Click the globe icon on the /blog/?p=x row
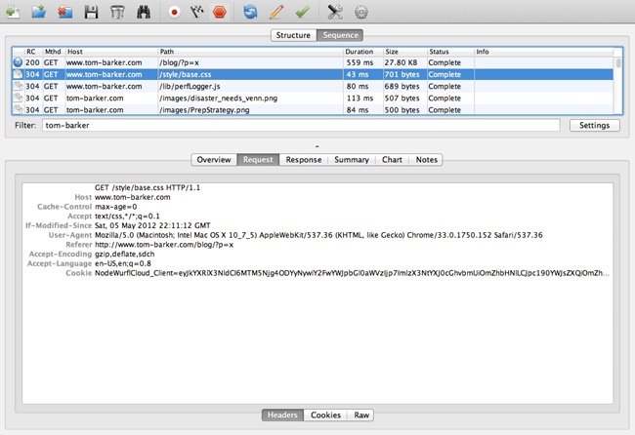635x435 pixels. 18,62
